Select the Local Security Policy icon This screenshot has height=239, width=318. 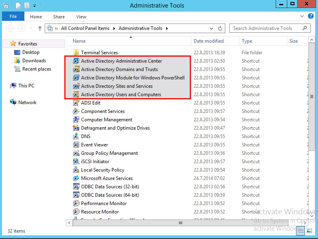76,170
